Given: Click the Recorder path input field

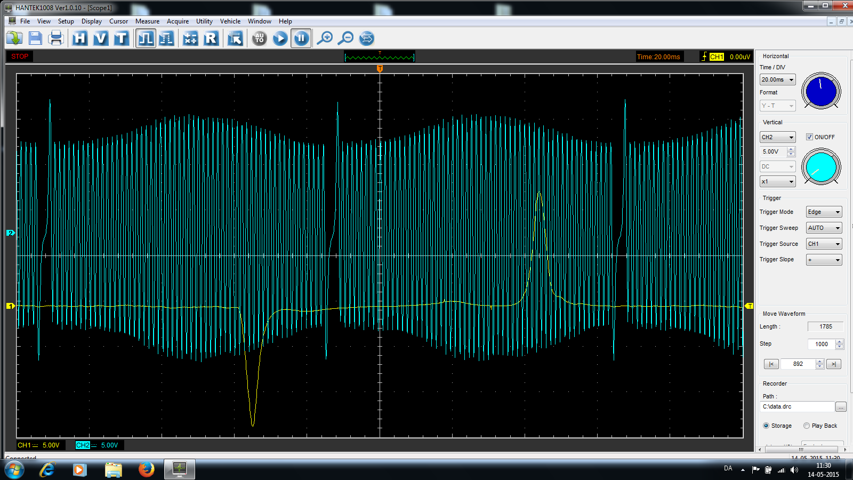Looking at the screenshot, I should [x=797, y=407].
